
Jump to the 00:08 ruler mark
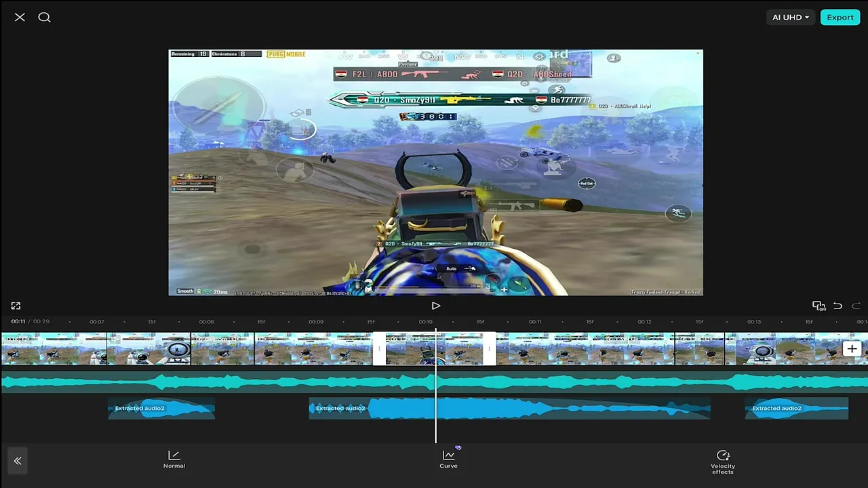[206, 322]
